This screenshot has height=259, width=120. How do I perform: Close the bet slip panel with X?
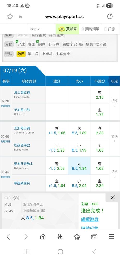[113, 197]
